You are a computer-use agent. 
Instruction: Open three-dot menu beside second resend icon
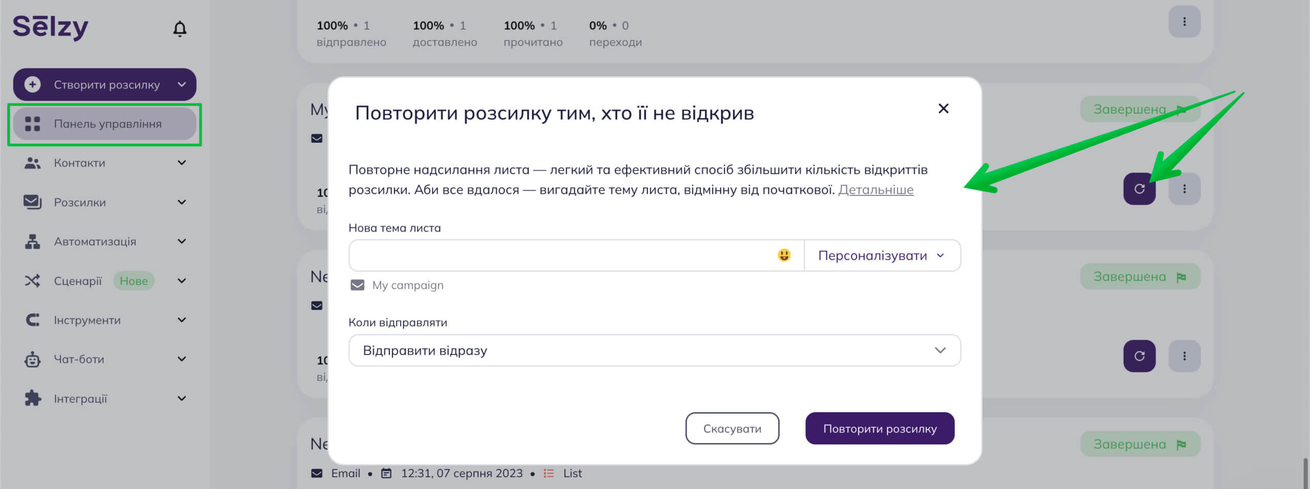click(x=1184, y=356)
